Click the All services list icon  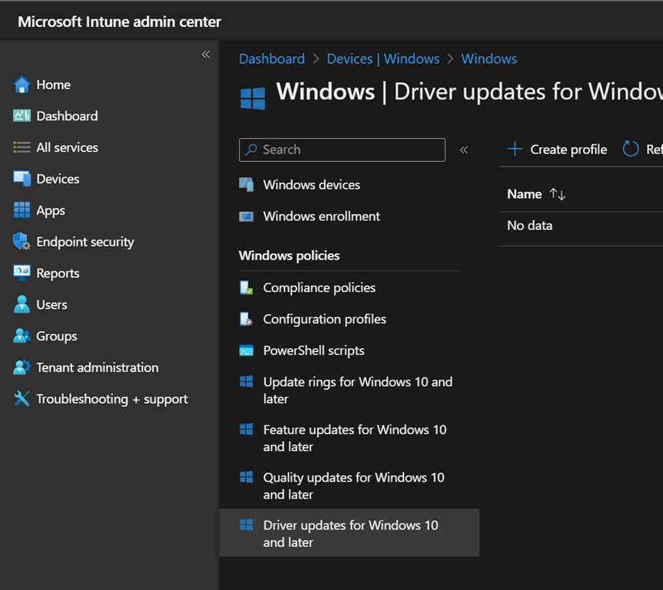pos(22,147)
